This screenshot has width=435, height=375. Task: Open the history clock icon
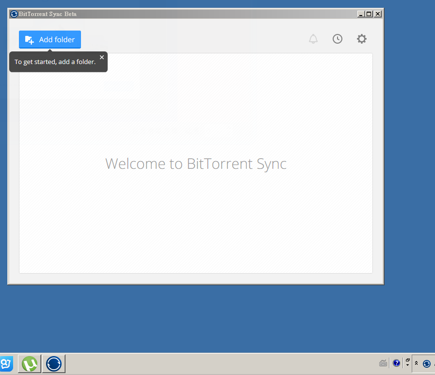(338, 39)
